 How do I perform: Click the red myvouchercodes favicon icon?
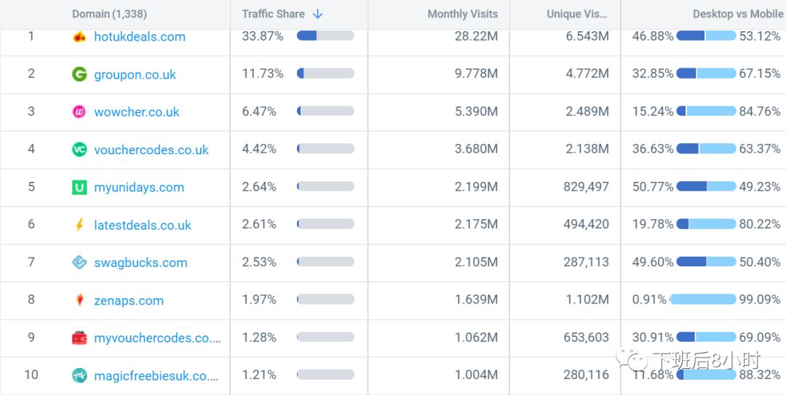pyautogui.click(x=79, y=338)
